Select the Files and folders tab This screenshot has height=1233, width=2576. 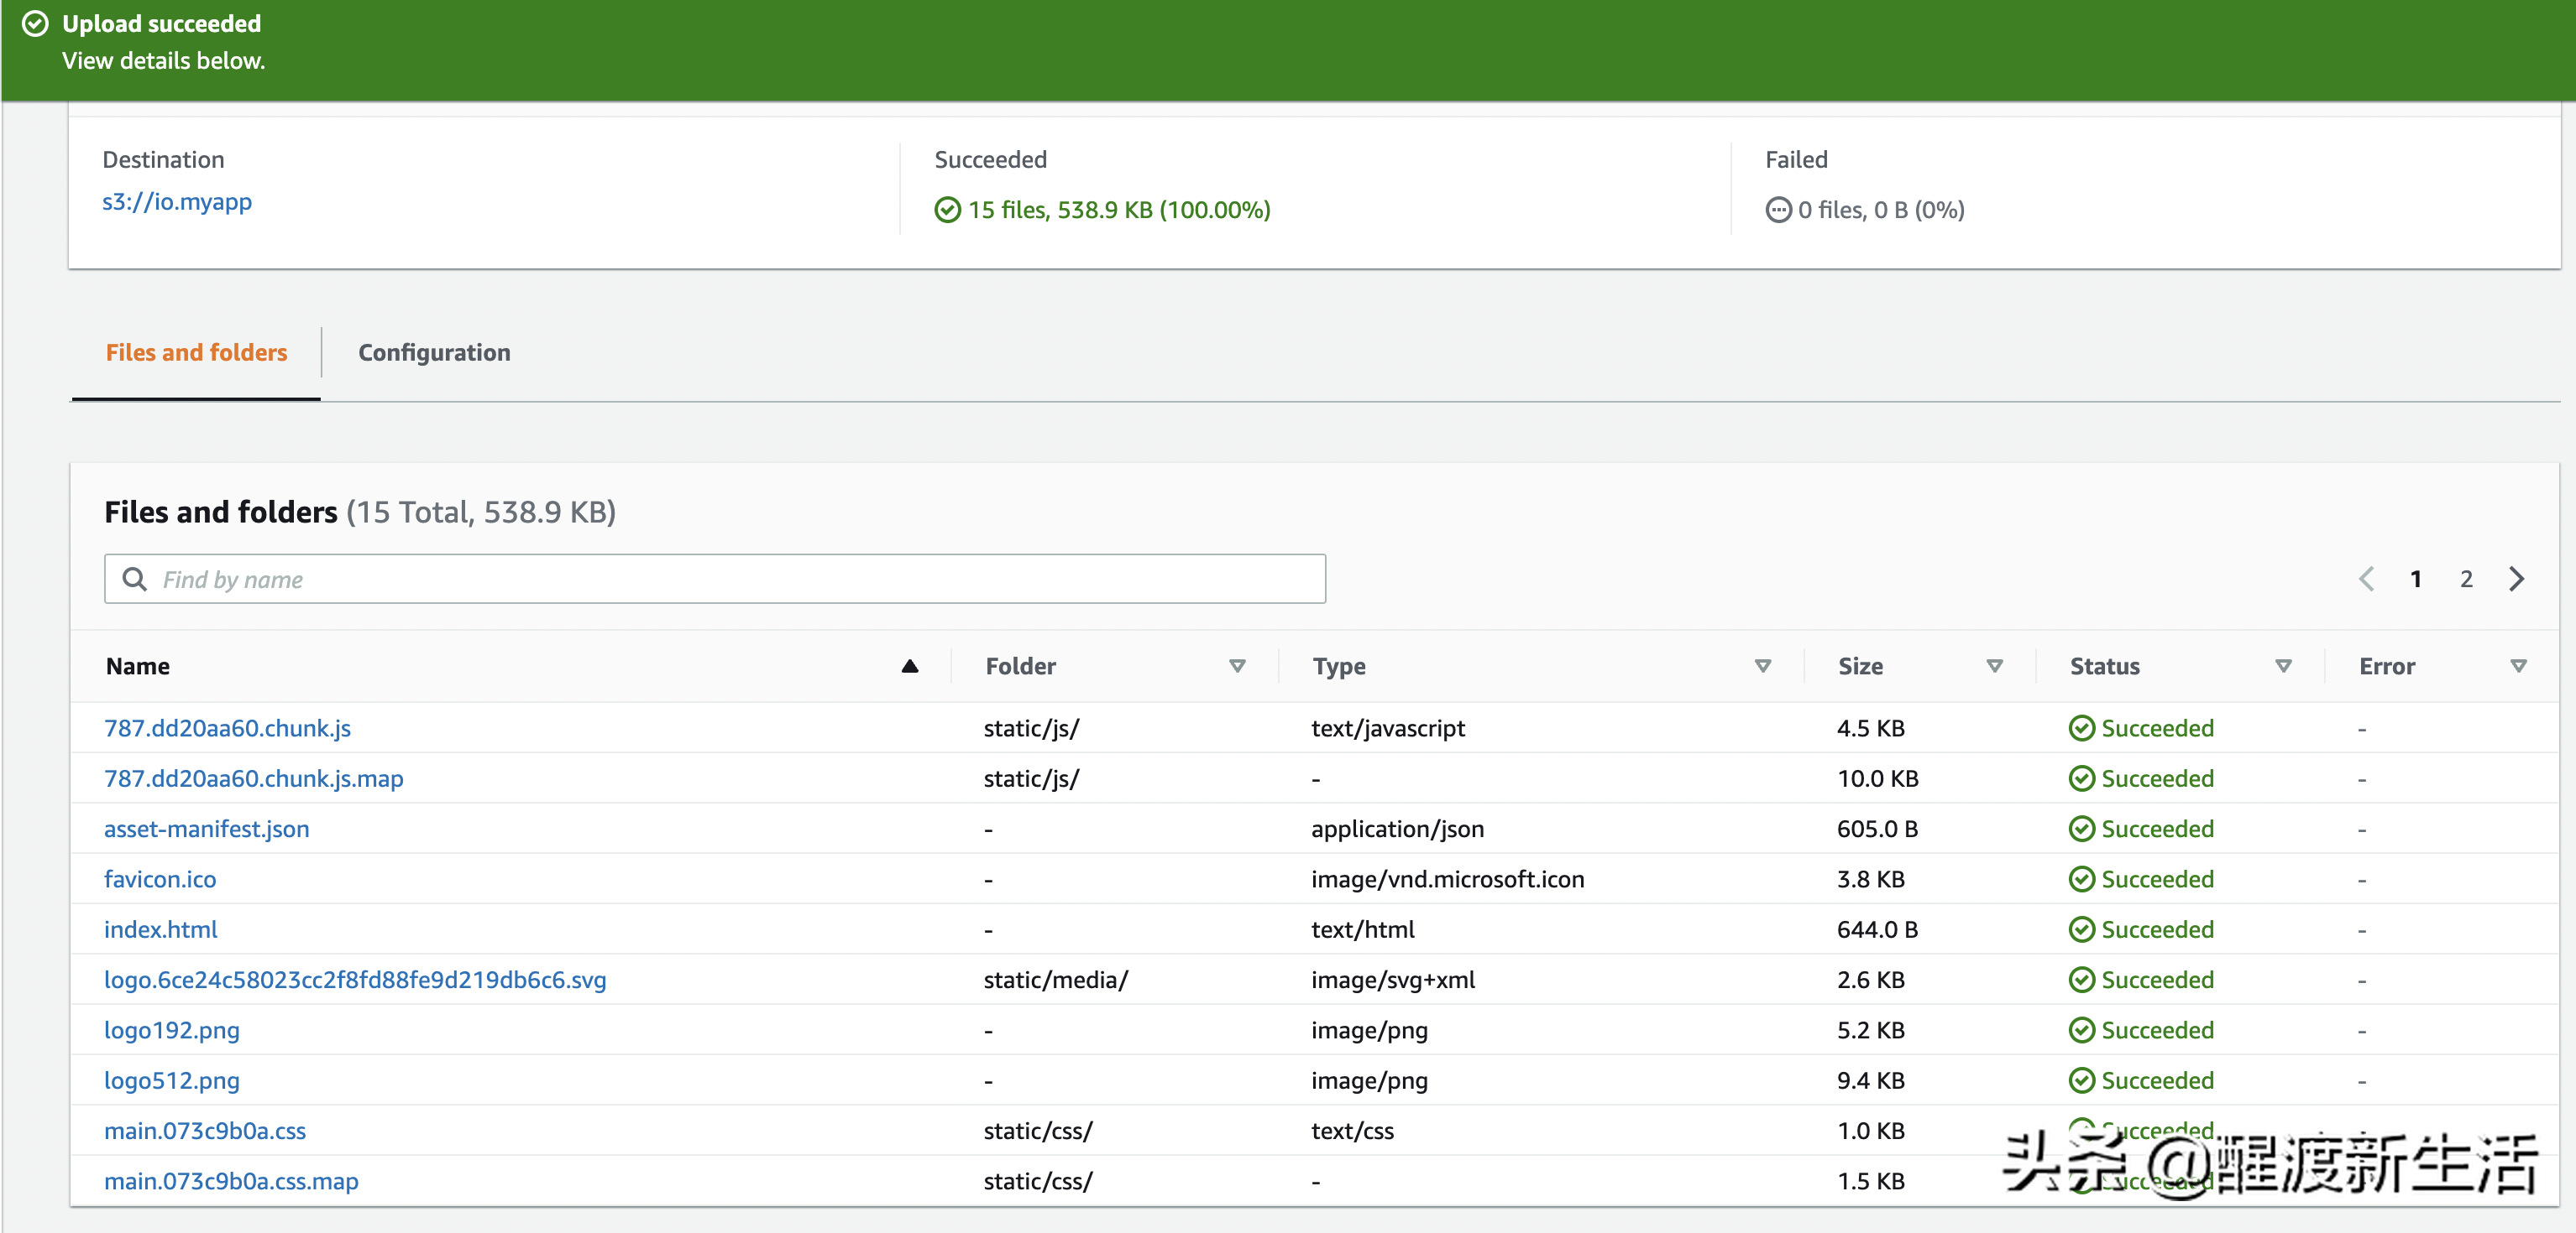point(196,353)
